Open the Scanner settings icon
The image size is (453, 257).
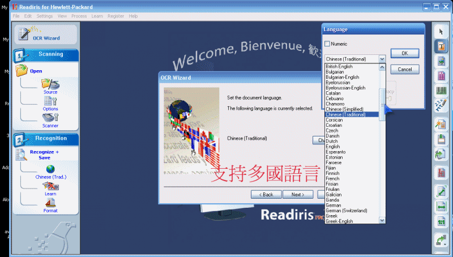point(50,118)
